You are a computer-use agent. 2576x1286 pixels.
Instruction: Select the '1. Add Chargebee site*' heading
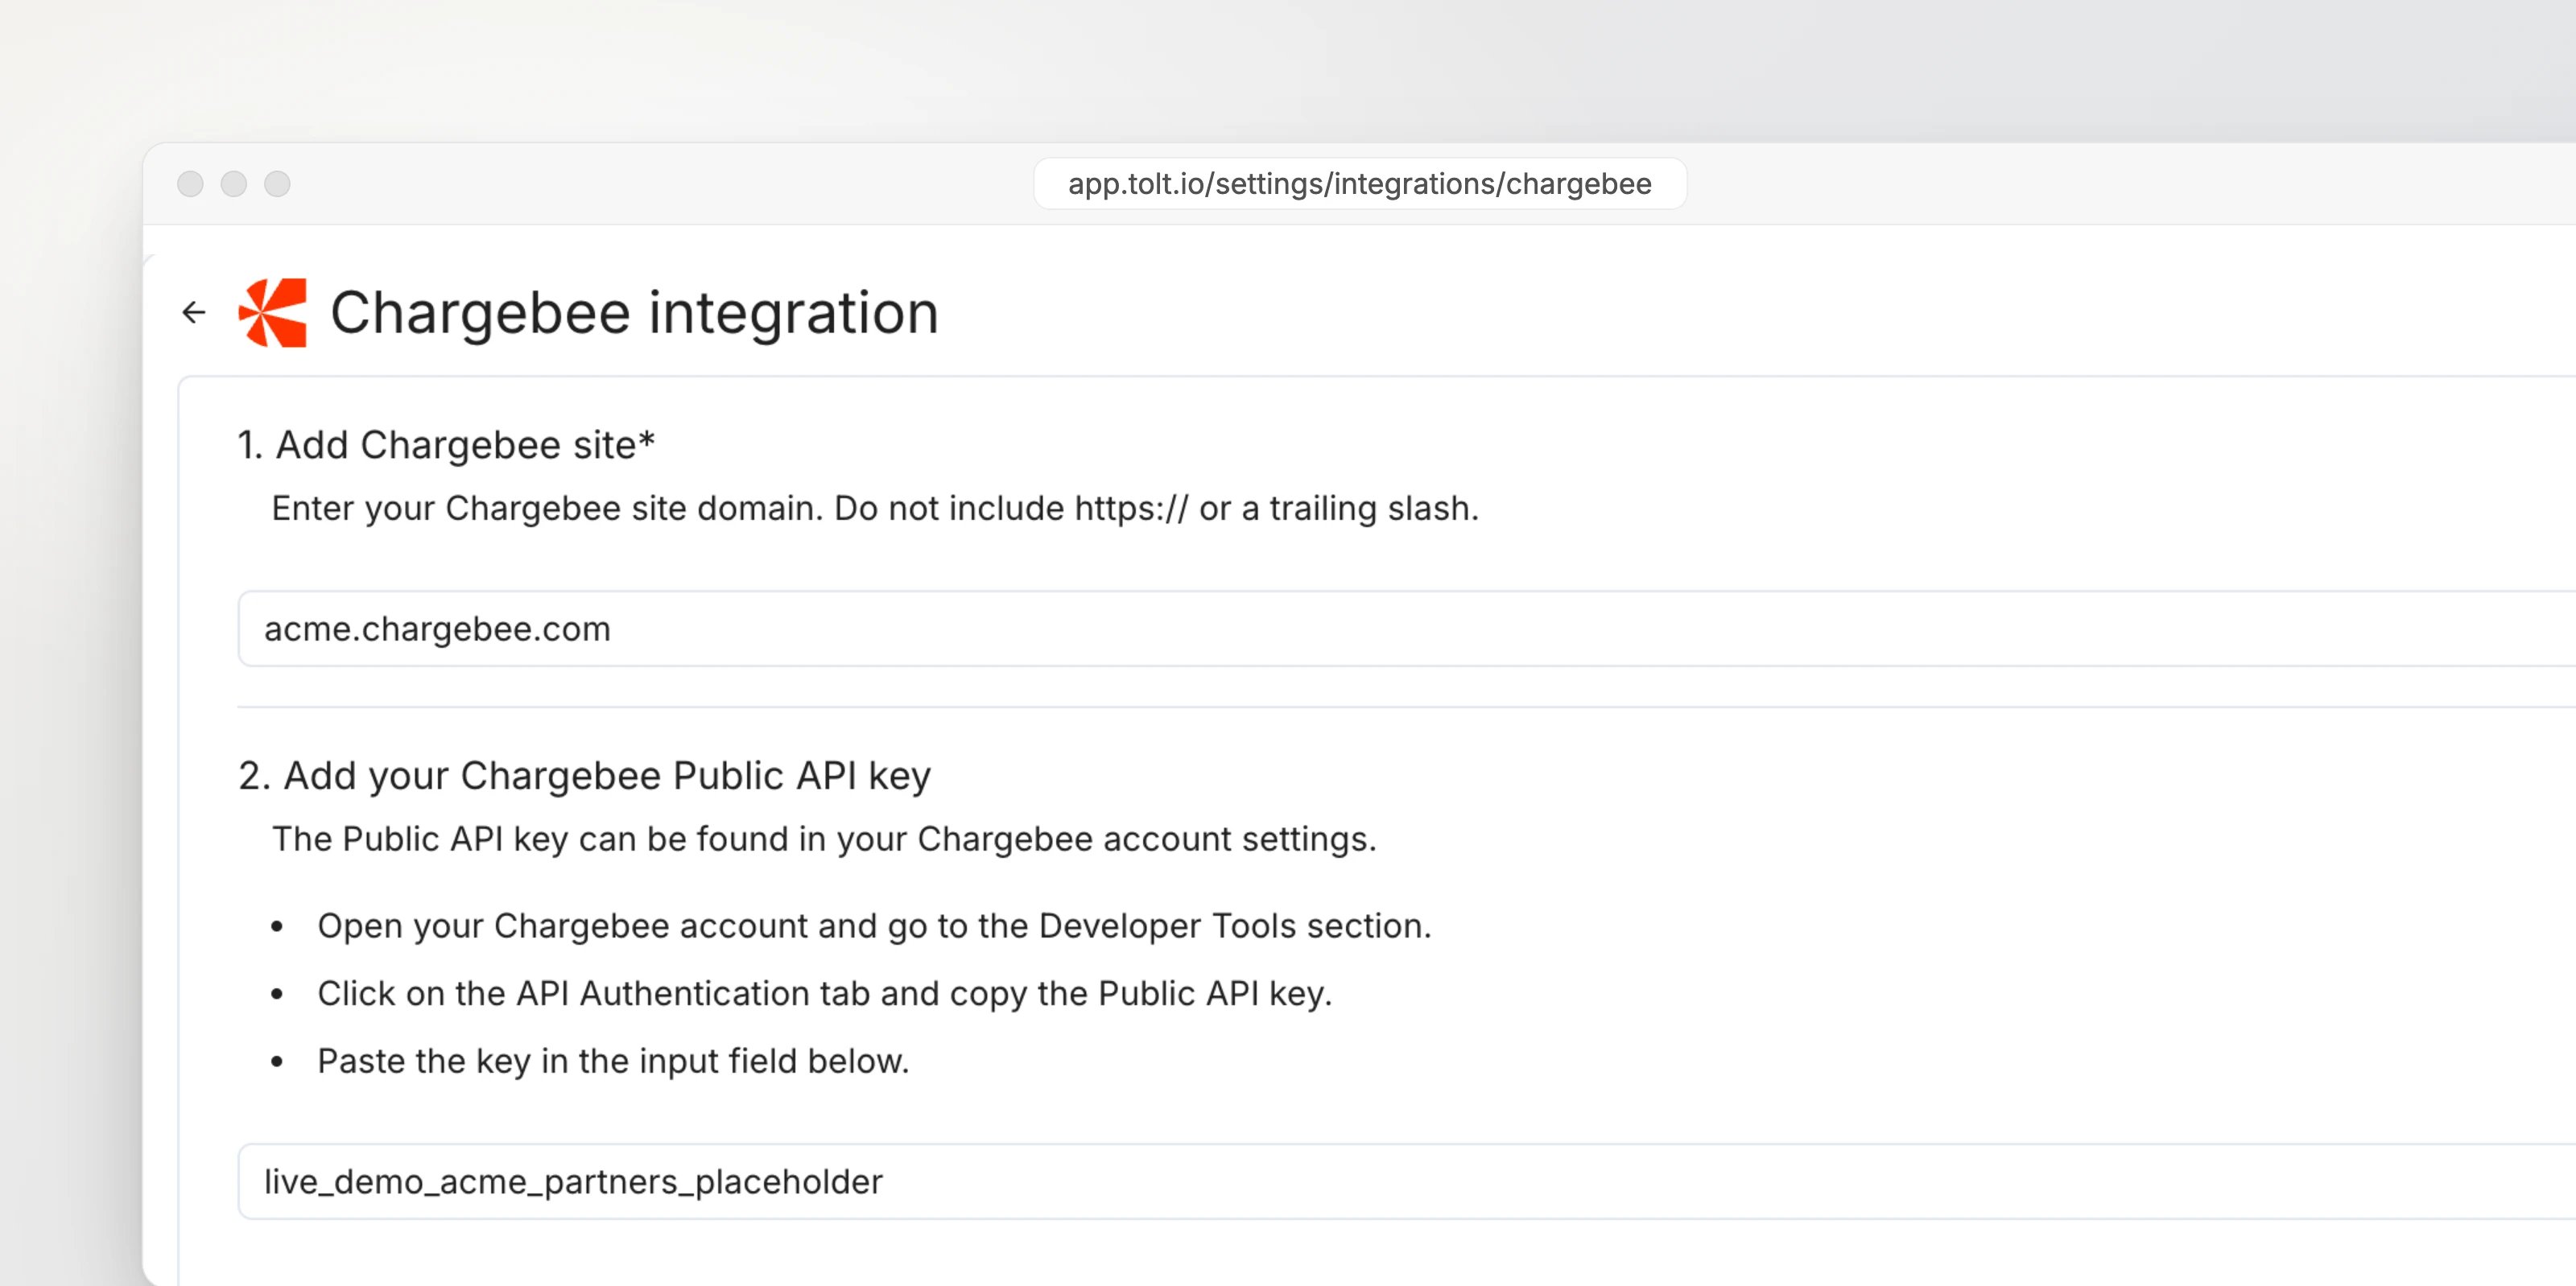pyautogui.click(x=446, y=445)
